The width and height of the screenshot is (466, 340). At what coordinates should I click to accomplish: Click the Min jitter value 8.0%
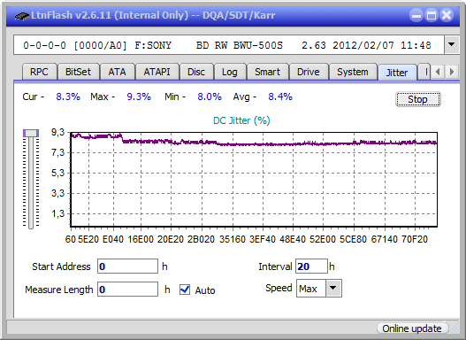pyautogui.click(x=210, y=97)
